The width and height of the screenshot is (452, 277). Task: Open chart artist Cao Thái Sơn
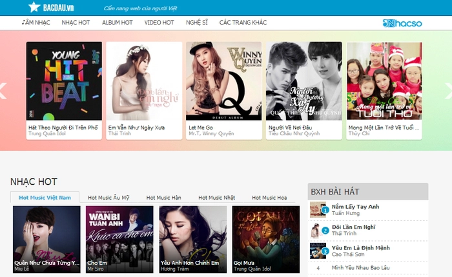click(348, 254)
